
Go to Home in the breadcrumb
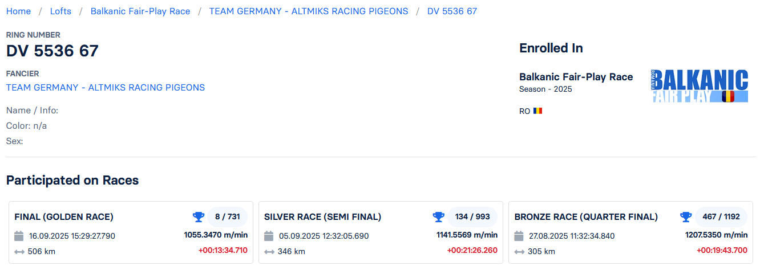pyautogui.click(x=18, y=11)
